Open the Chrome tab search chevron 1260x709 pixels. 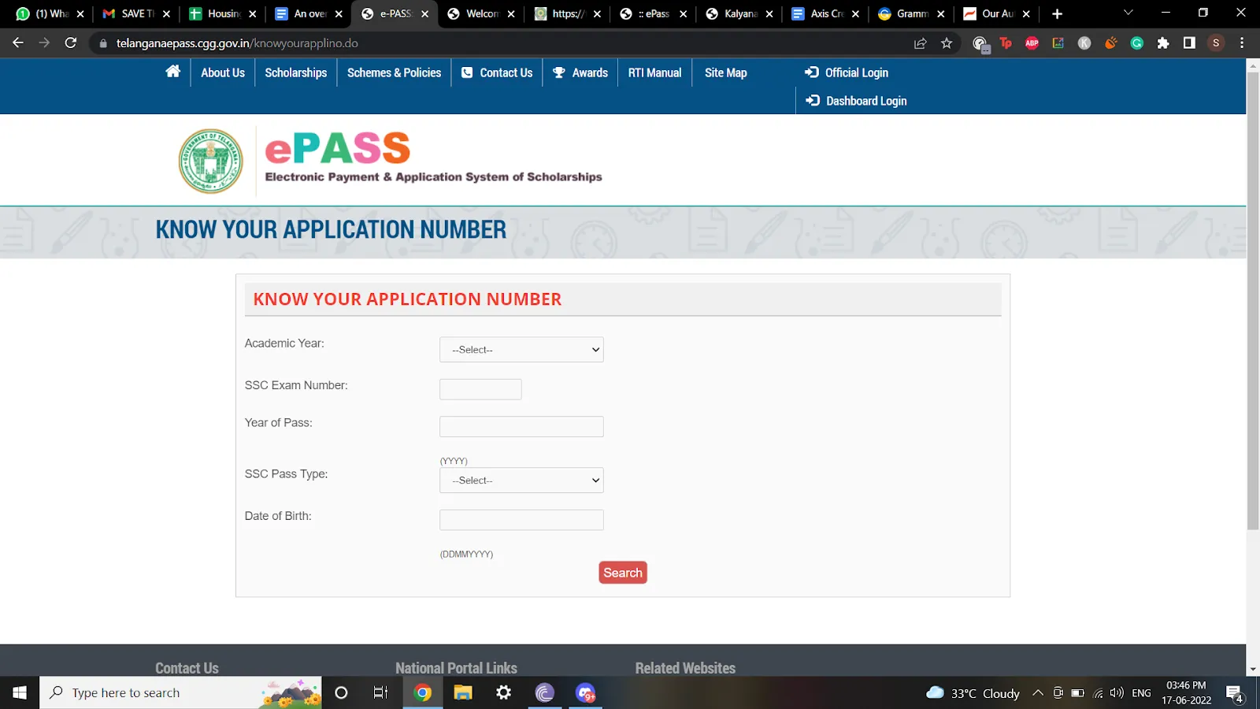(x=1128, y=13)
